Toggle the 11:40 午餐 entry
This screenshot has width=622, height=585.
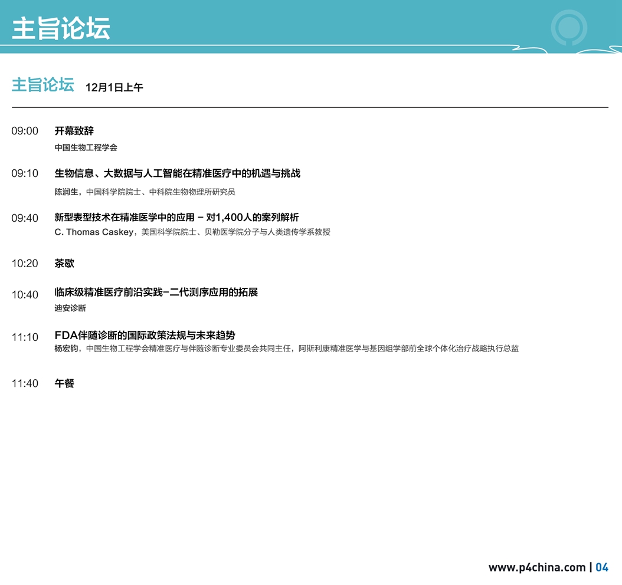(24, 383)
